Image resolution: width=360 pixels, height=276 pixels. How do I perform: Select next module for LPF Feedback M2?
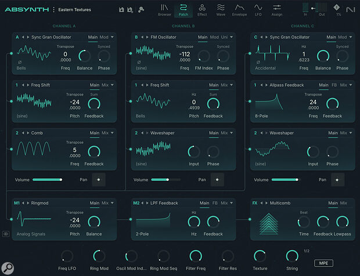pos(147,203)
